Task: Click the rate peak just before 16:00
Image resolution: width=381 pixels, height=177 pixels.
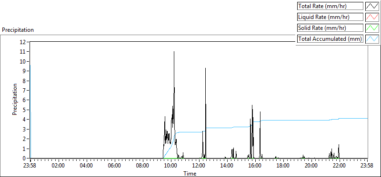Action: click(x=252, y=105)
